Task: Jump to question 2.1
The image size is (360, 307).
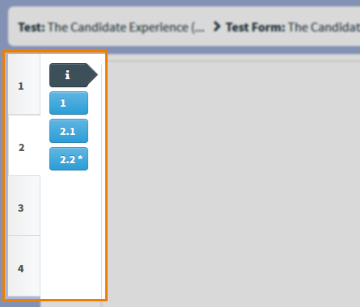Action: 69,131
